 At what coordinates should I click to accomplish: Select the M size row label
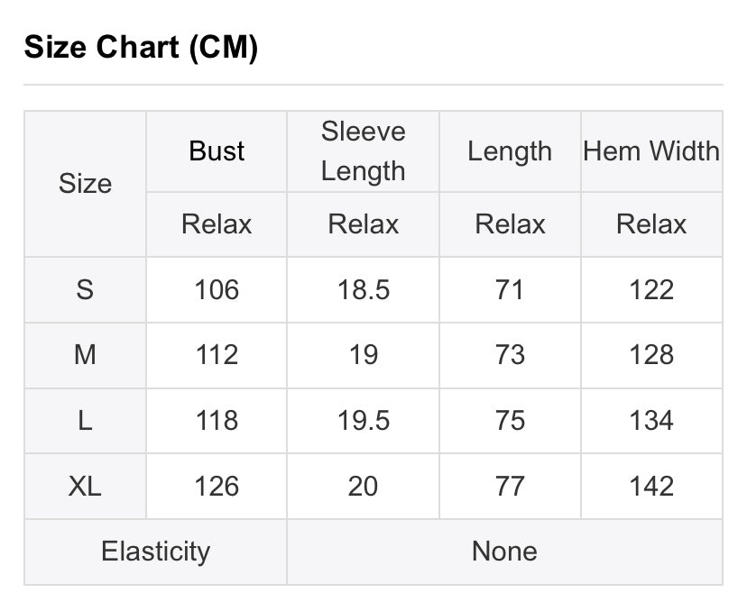(85, 355)
